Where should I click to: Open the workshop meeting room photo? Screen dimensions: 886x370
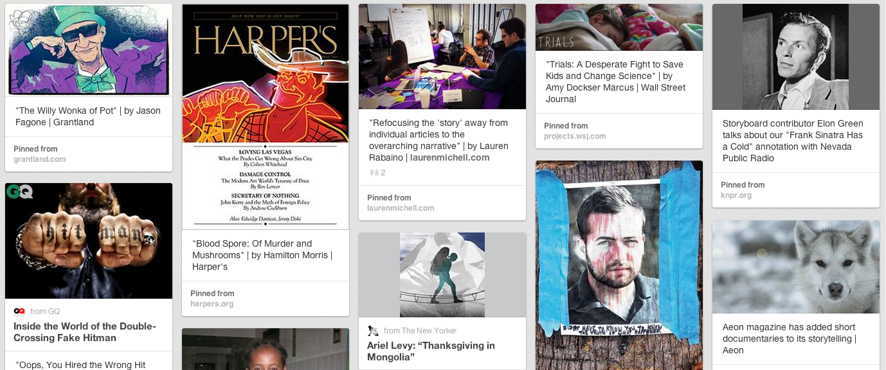coord(442,57)
